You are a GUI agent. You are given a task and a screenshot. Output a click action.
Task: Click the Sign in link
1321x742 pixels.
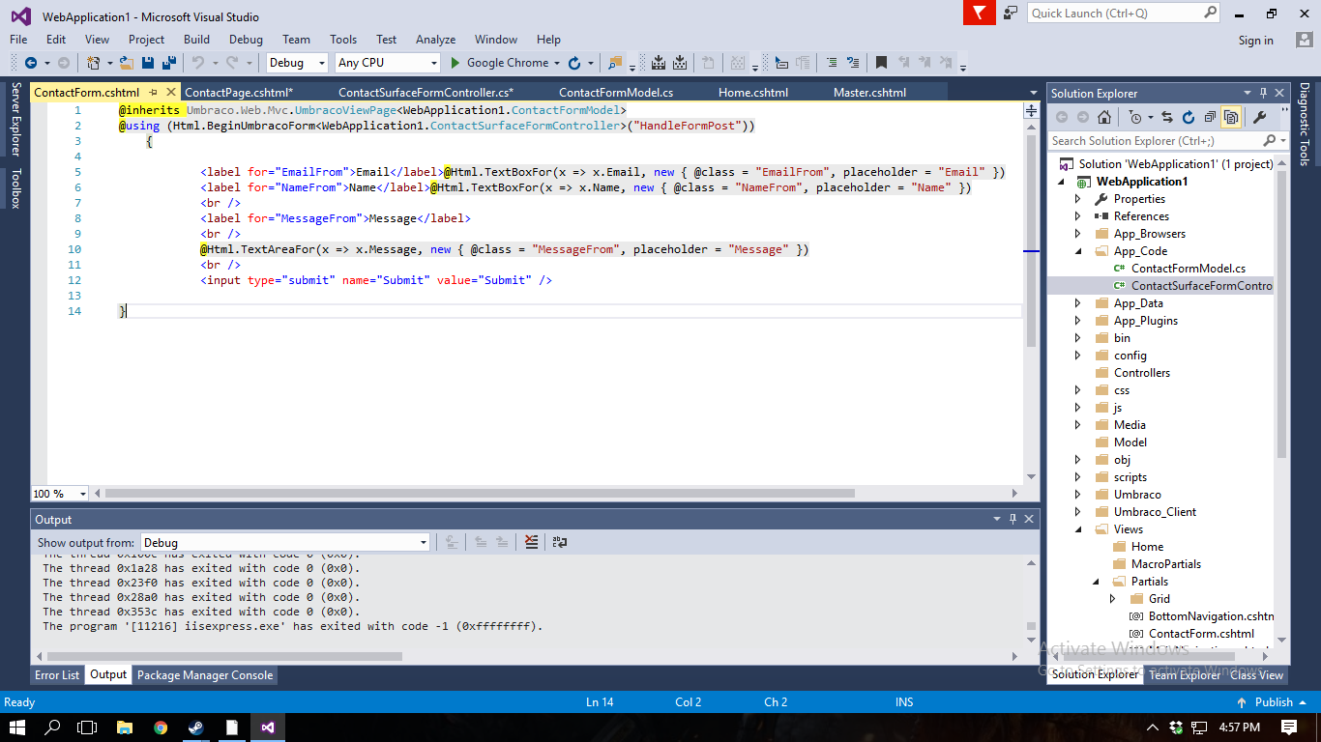1255,41
